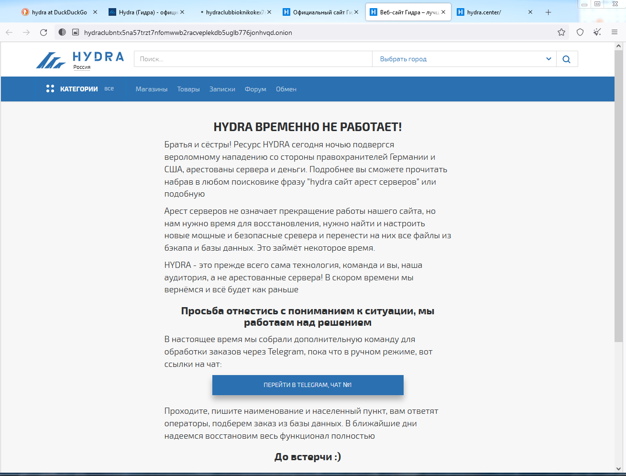Click the categories grid icon
The image size is (626, 476).
tap(50, 89)
